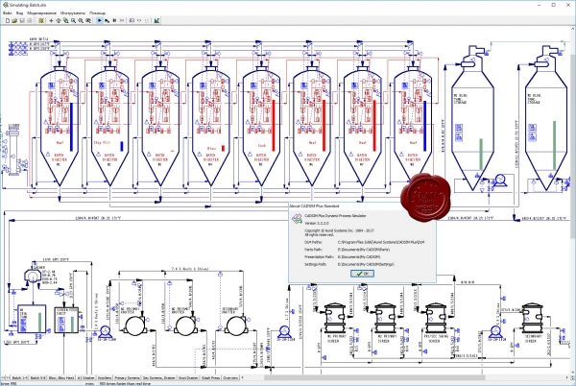Click the washer unit icon at left
This screenshot has height=386, width=576.
[33, 277]
